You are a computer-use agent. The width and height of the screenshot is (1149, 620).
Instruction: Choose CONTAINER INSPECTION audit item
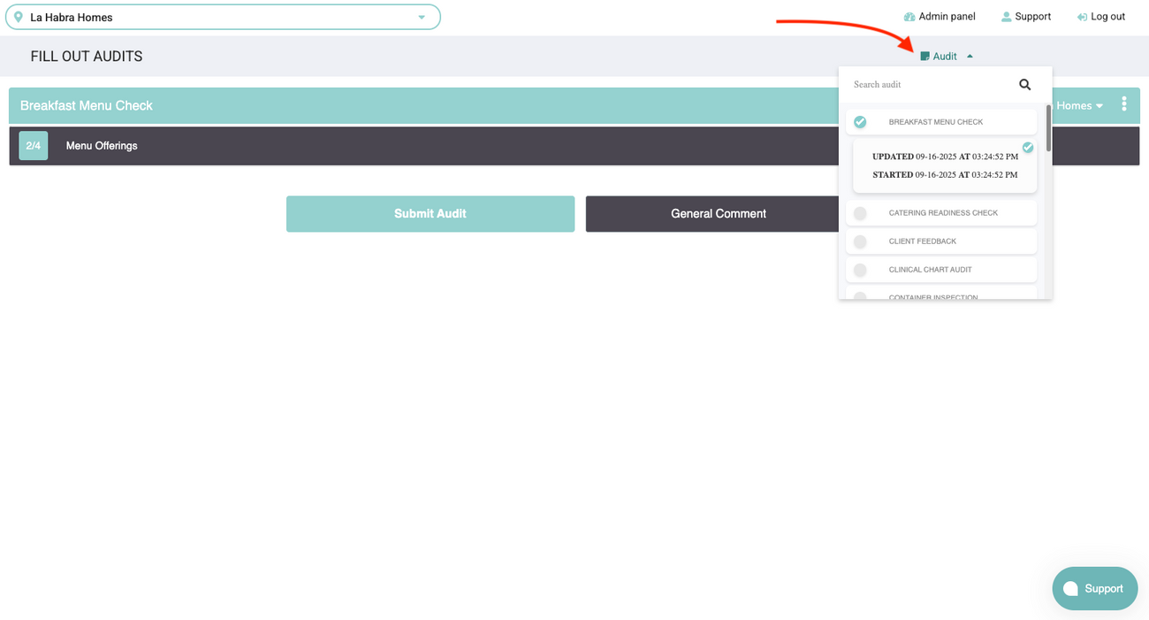click(x=941, y=294)
